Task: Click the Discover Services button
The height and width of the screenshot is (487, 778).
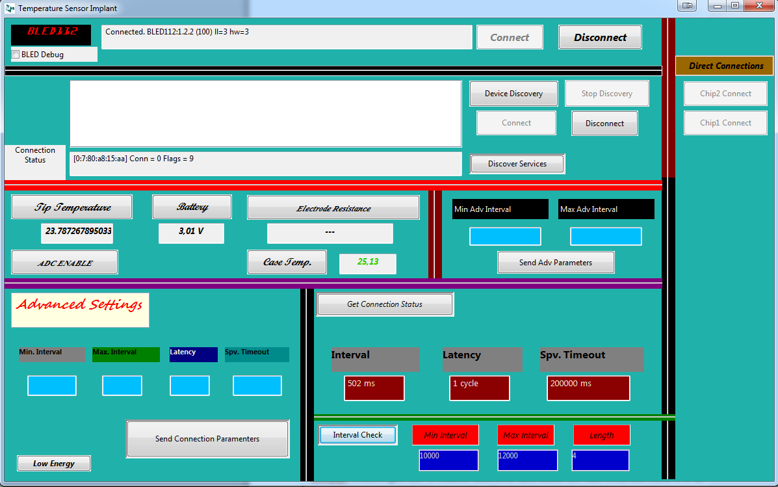Action: click(517, 164)
